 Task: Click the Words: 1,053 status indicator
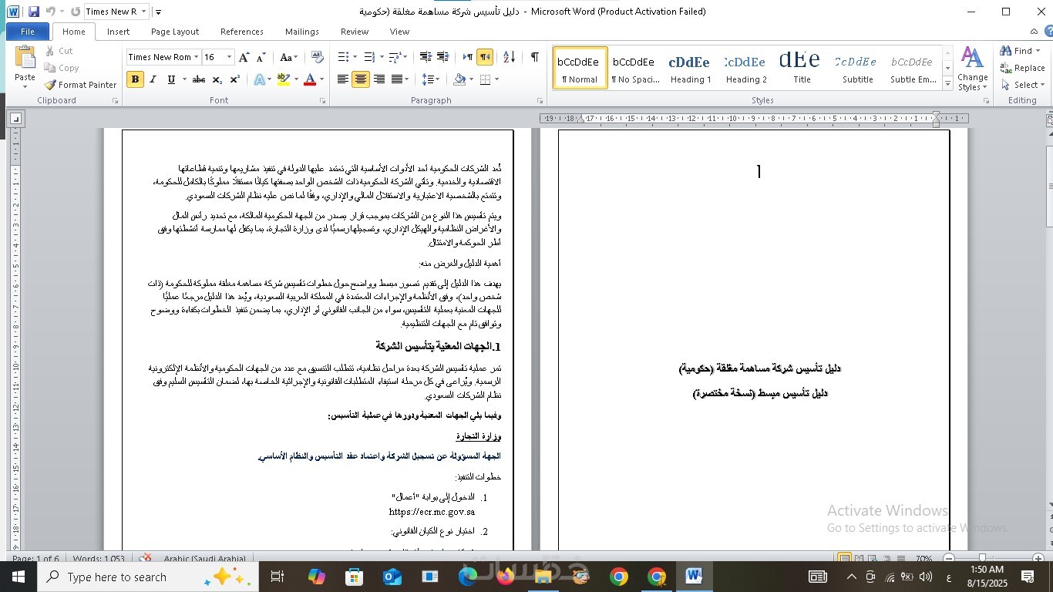(x=99, y=559)
